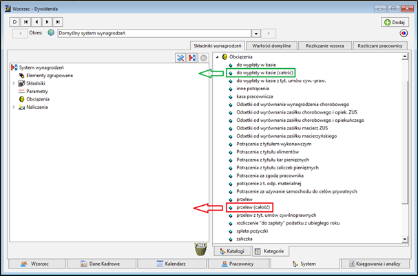Click the trash basket icon
The width and height of the screenshot is (418, 276).
(x=200, y=249)
